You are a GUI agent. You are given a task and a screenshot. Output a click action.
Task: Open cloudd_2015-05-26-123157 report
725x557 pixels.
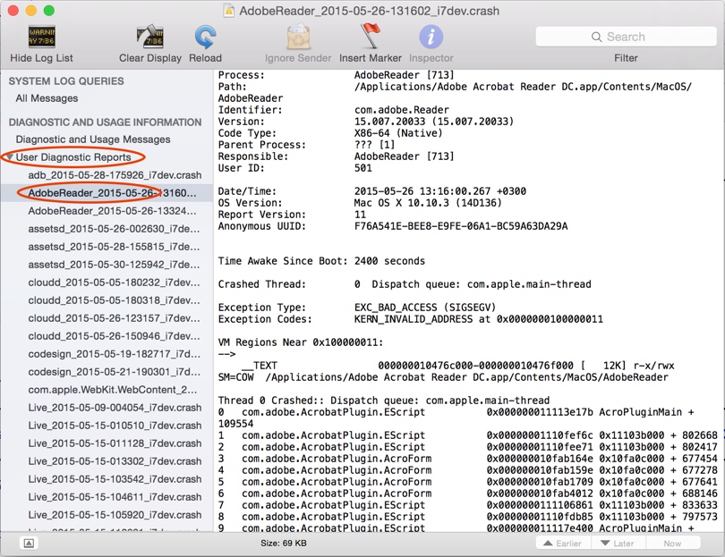[x=114, y=318]
